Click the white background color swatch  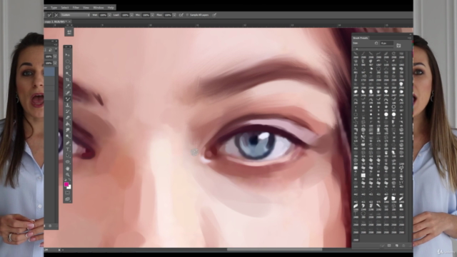coord(69,187)
